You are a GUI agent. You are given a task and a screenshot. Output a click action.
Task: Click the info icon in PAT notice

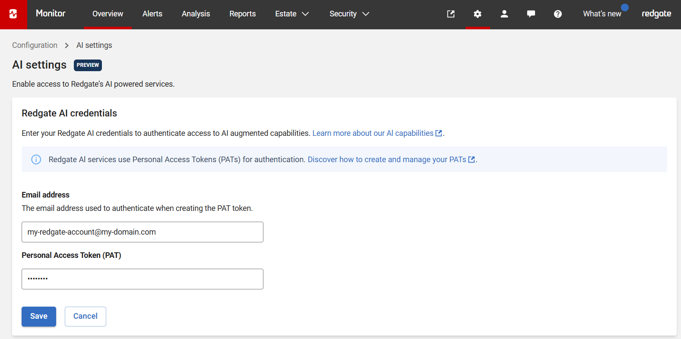36,160
